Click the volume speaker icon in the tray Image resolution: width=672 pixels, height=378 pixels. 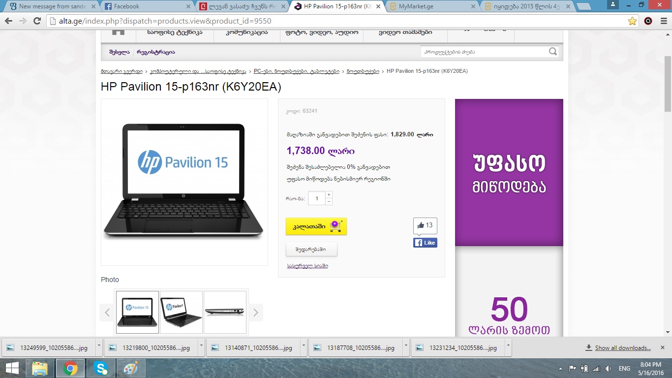click(609, 368)
